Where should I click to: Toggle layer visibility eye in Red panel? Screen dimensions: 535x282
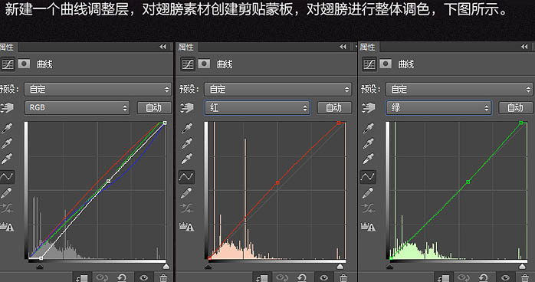pyautogui.click(x=323, y=278)
